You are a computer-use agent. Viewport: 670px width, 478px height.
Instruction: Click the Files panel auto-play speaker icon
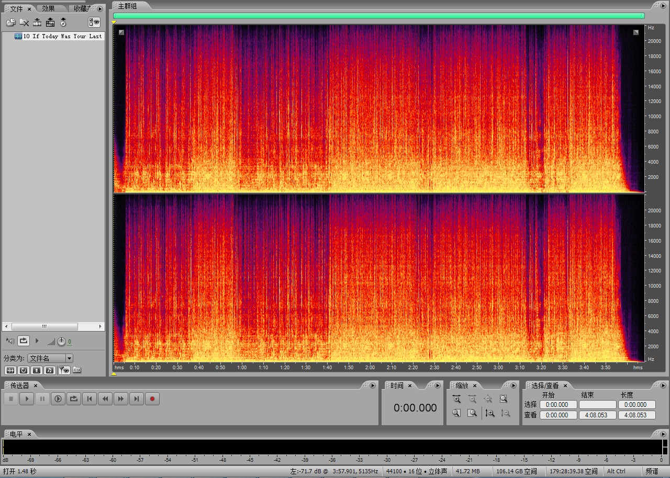tap(10, 341)
